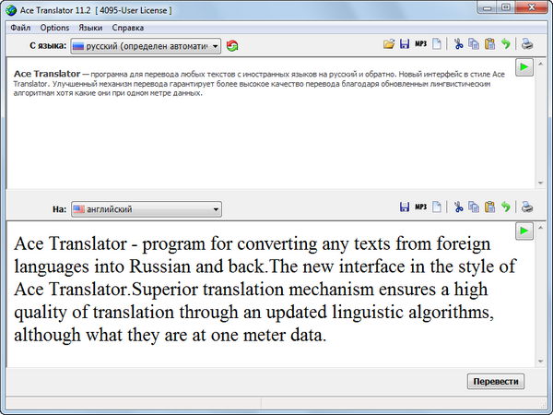Swap languages using the red-green arrows icon

click(x=232, y=45)
